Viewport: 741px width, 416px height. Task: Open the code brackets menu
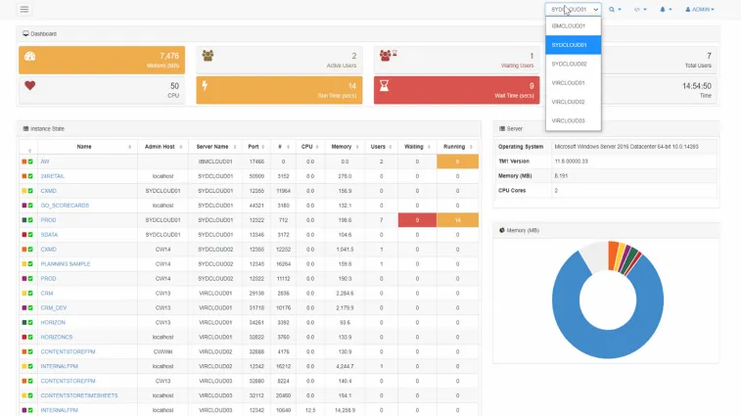[x=640, y=10]
